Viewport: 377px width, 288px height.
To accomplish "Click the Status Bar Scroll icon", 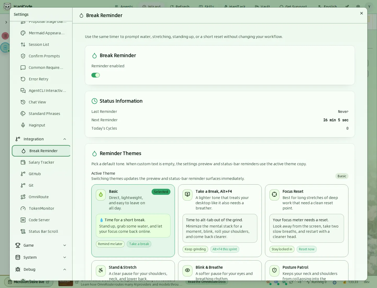I will coord(23,231).
